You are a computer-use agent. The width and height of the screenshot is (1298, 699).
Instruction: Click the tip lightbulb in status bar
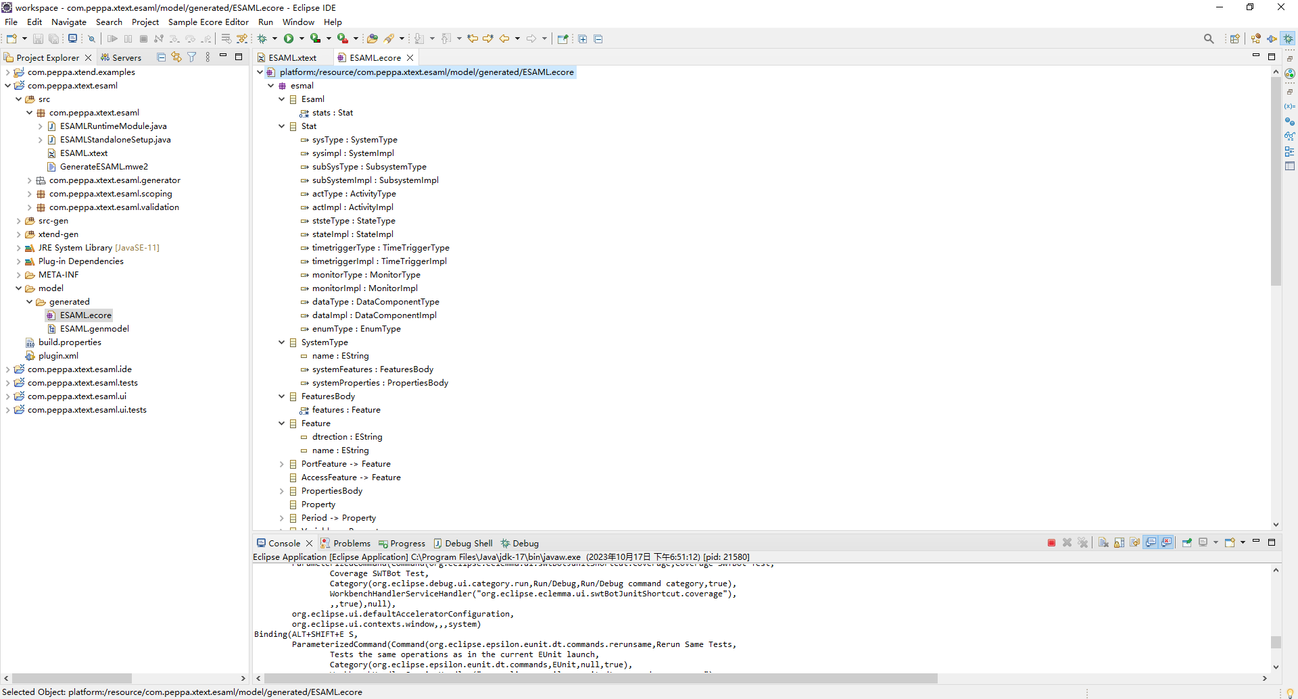(x=1290, y=692)
